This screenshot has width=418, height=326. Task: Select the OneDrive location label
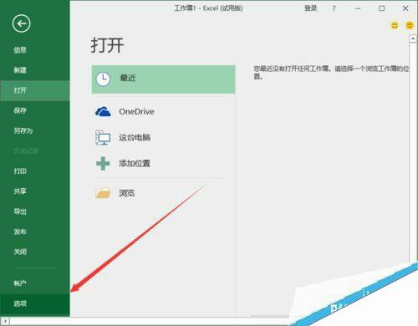(x=136, y=112)
